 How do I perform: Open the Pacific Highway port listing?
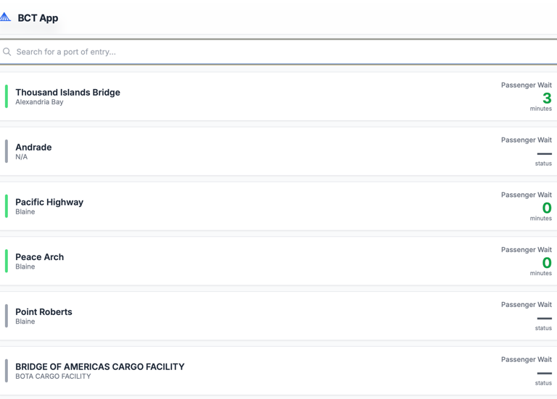49,203
